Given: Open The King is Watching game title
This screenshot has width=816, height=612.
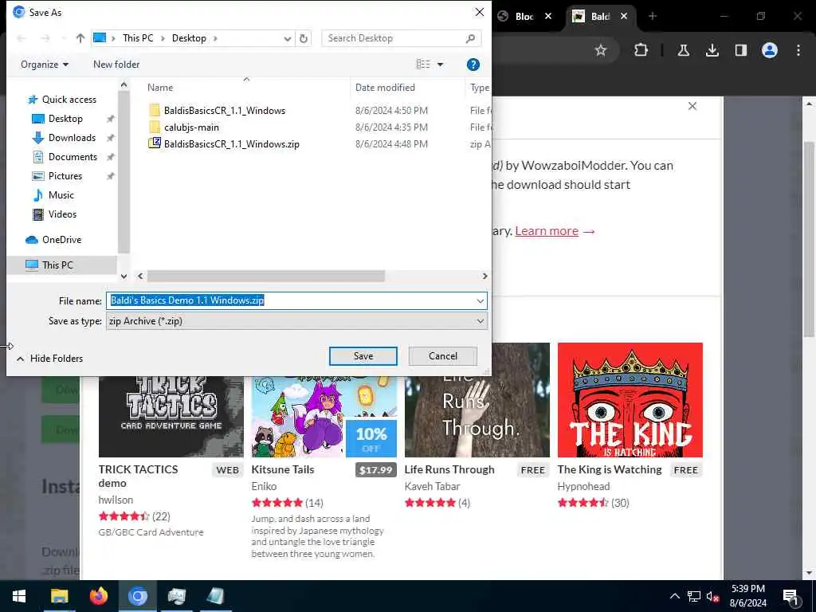Looking at the screenshot, I should coord(610,469).
